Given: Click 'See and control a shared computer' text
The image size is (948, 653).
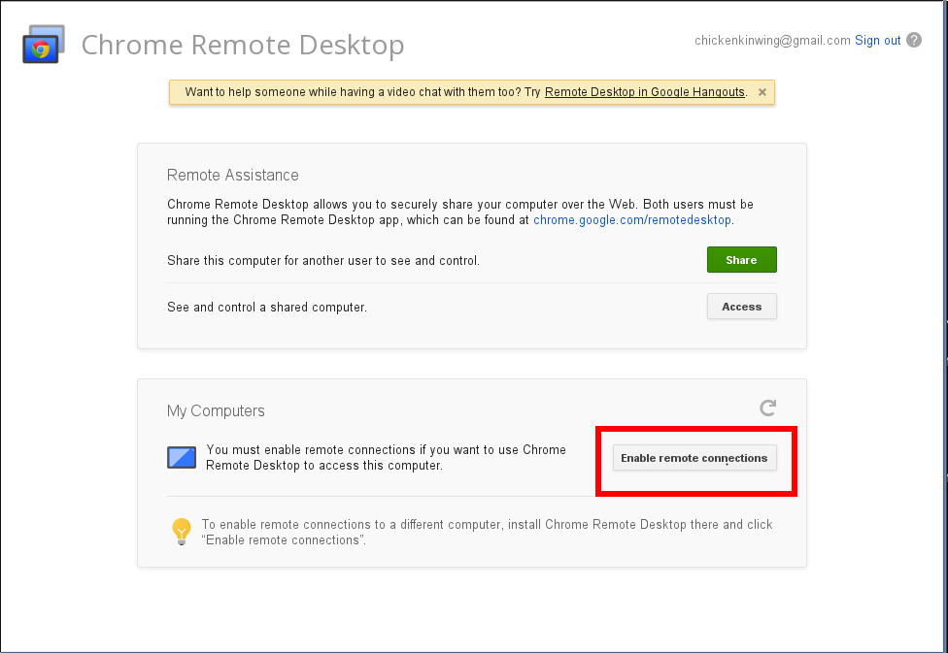Looking at the screenshot, I should [x=266, y=307].
